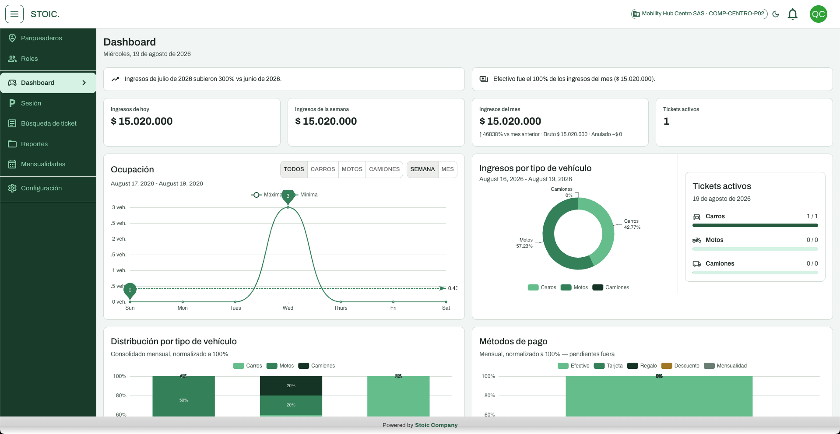Click the Parqueaderos location pin icon

[12, 38]
